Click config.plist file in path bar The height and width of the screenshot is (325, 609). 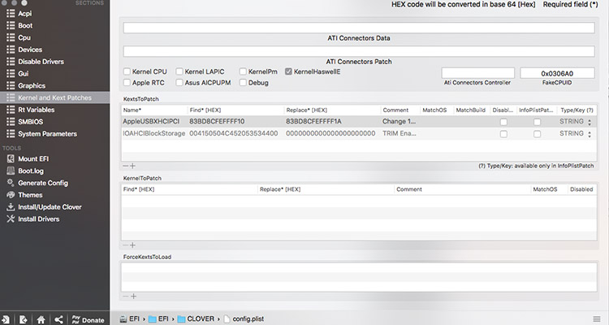click(244, 318)
